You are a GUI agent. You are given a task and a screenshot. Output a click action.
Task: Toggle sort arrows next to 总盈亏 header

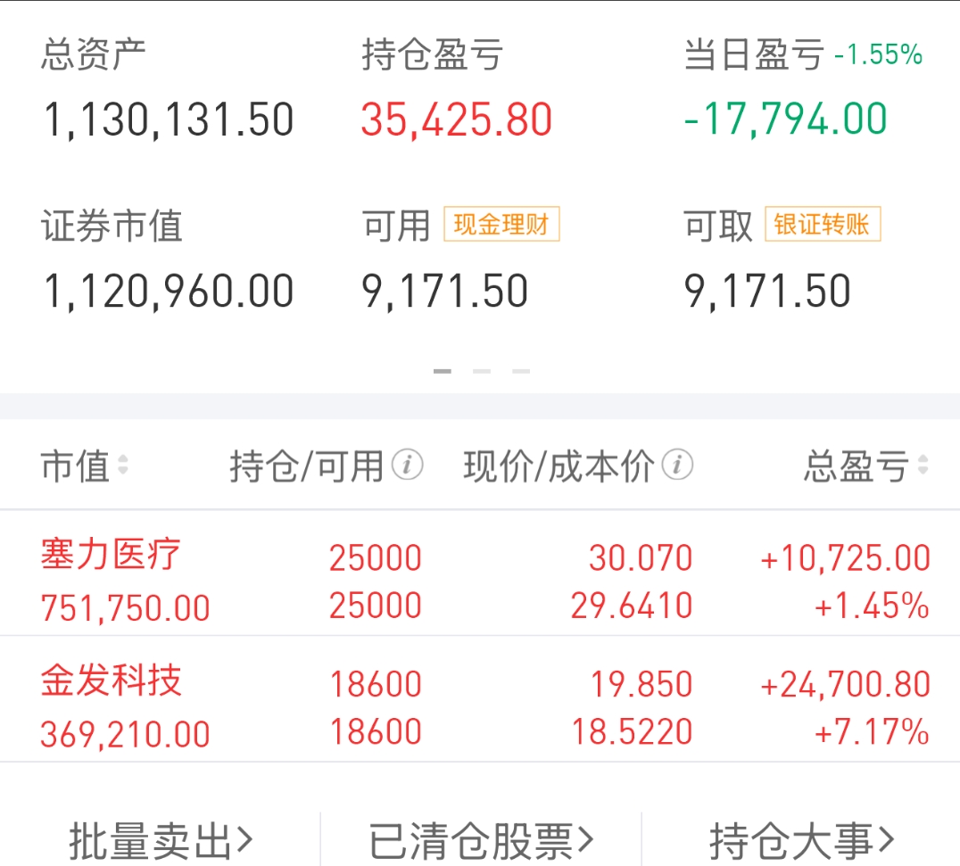point(923,466)
